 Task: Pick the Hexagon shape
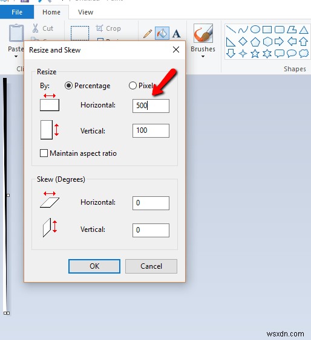(267, 42)
